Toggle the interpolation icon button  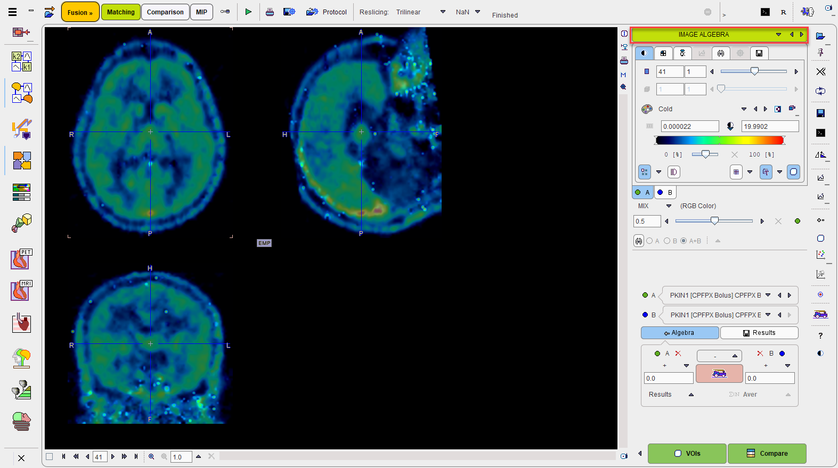pos(645,172)
